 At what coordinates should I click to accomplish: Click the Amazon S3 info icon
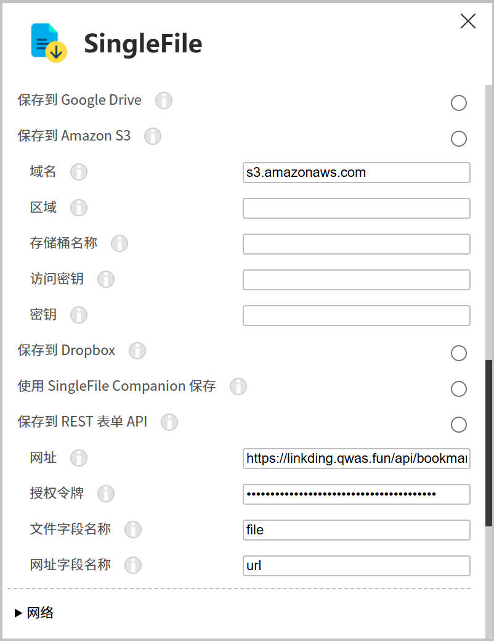pyautogui.click(x=152, y=136)
